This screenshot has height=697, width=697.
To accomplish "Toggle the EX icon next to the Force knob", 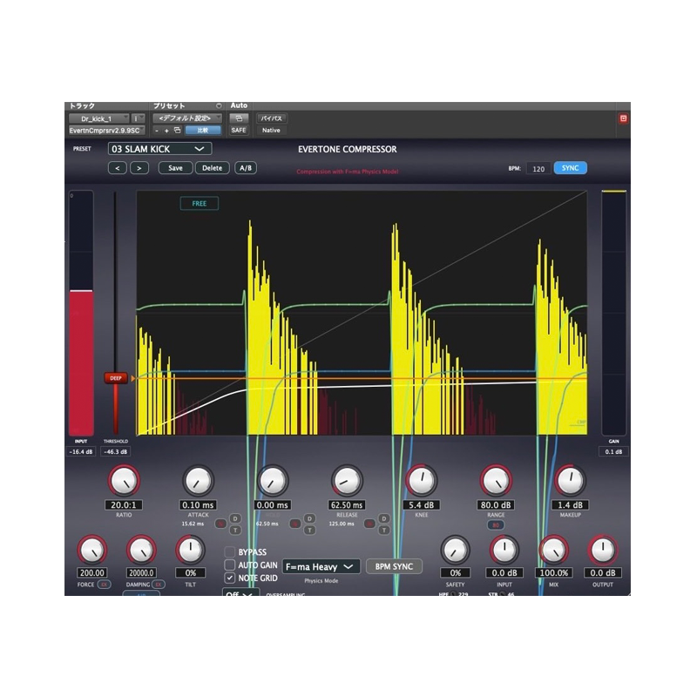I will coord(105,584).
